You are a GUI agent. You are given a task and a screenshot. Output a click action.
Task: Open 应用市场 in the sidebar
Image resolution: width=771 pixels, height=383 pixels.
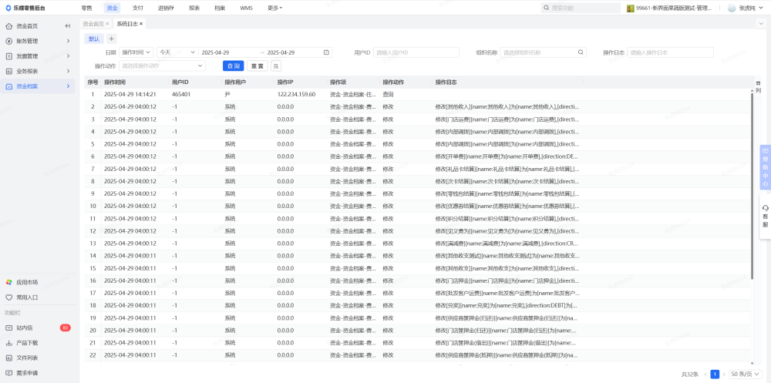27,282
